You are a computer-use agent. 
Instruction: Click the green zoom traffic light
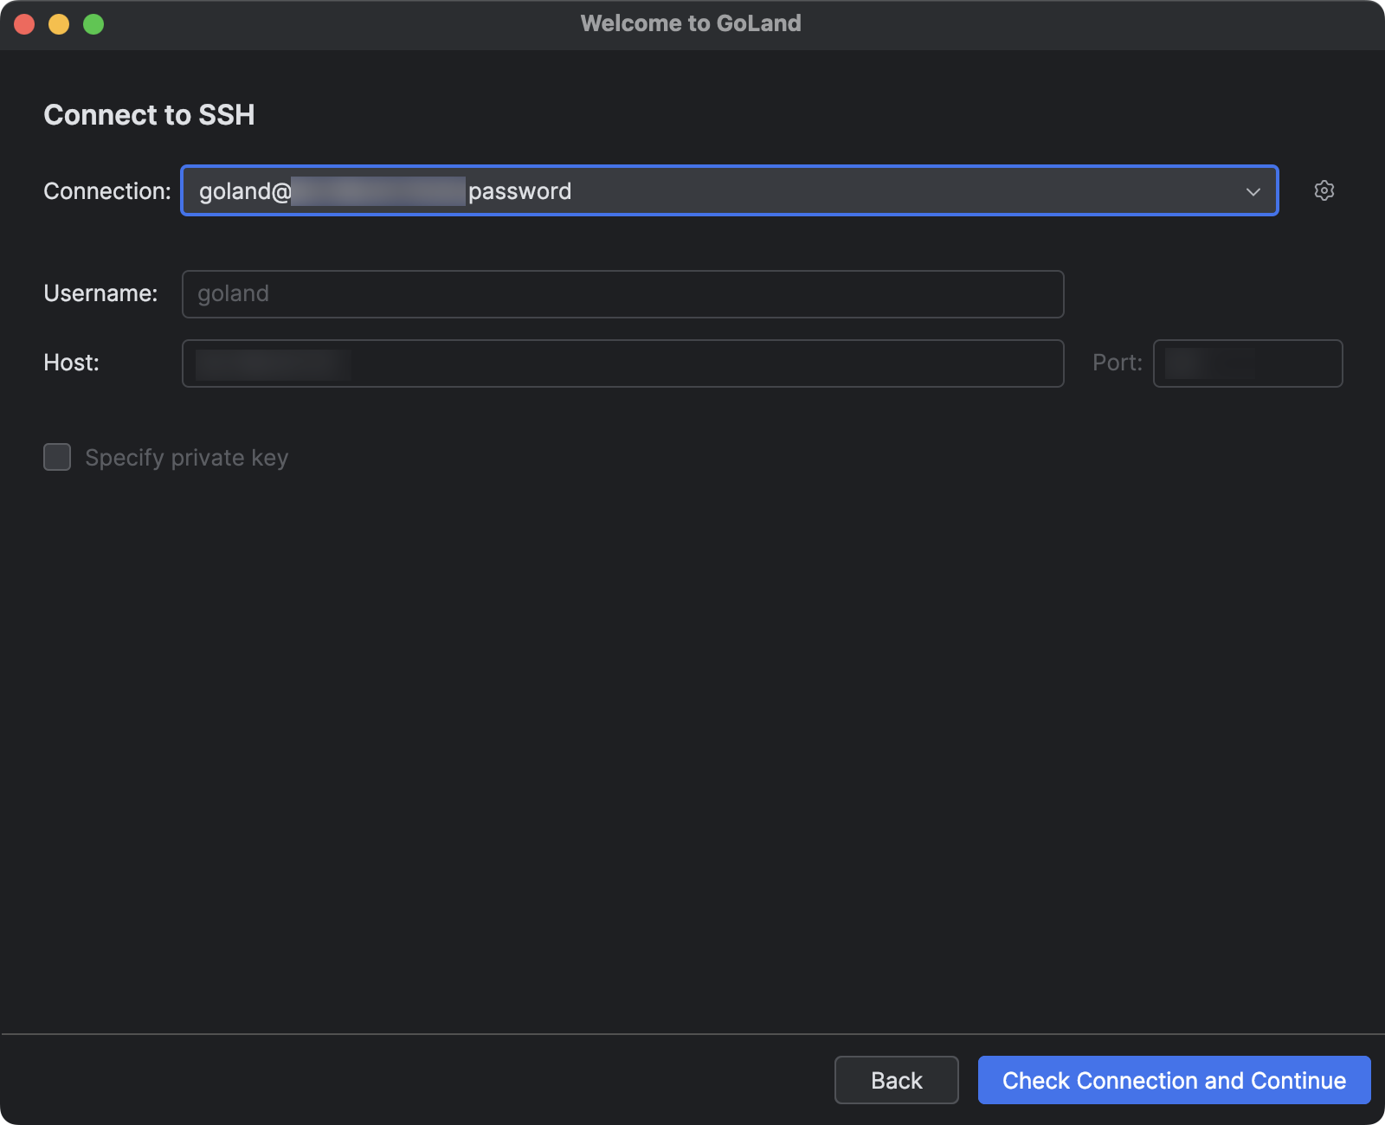pyautogui.click(x=93, y=23)
